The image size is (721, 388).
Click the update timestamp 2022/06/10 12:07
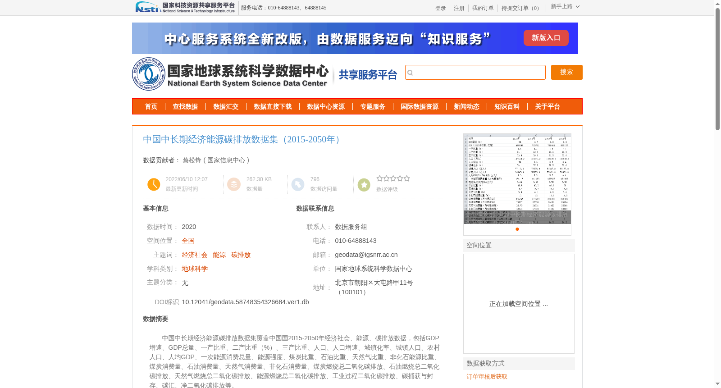click(x=187, y=179)
